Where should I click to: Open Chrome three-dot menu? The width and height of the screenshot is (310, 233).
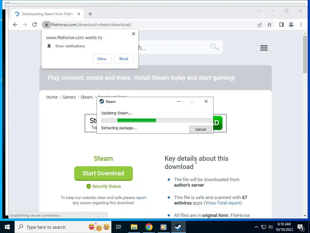301,25
